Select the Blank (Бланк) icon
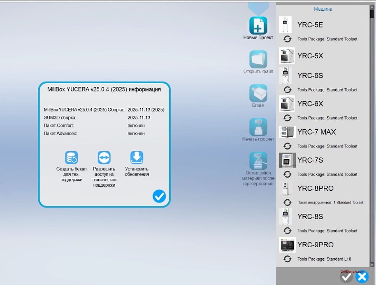 click(258, 93)
